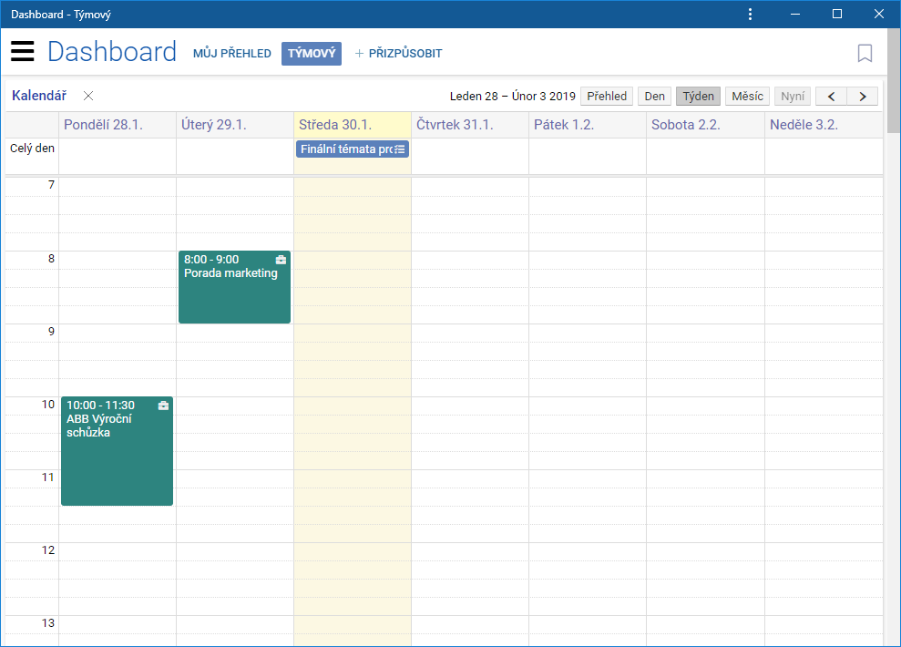Click the Dashboard heading
Viewport: 901px width, 647px height.
112,52
